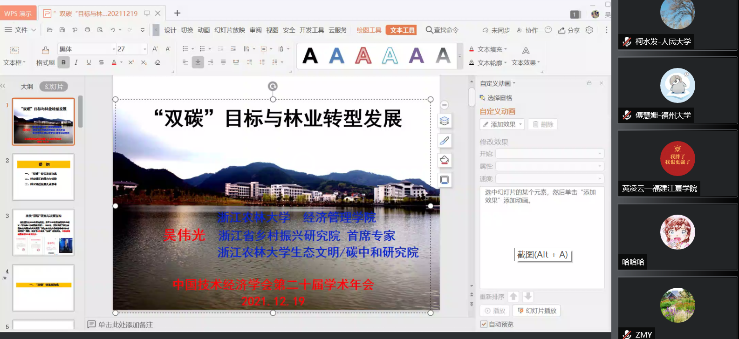Toggle the 自动预览 checkbox
739x339 pixels.
484,324
